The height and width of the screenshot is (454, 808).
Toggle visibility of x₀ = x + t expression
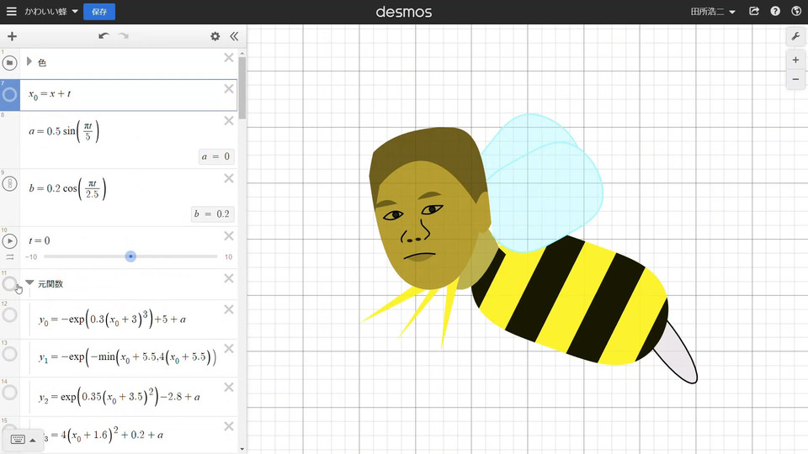pyautogui.click(x=9, y=95)
